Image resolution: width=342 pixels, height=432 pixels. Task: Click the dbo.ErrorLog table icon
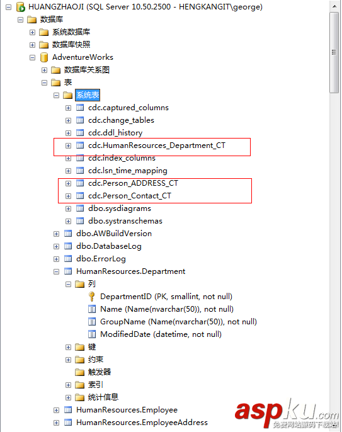pos(68,259)
